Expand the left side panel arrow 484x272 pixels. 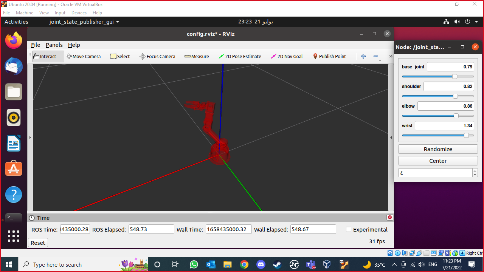point(30,138)
